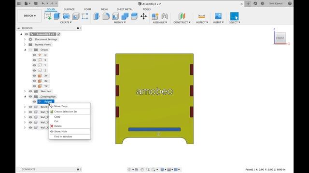Toggle eye icon for Y axis
Viewport: 309px width, 173px height.
[x=34, y=65]
